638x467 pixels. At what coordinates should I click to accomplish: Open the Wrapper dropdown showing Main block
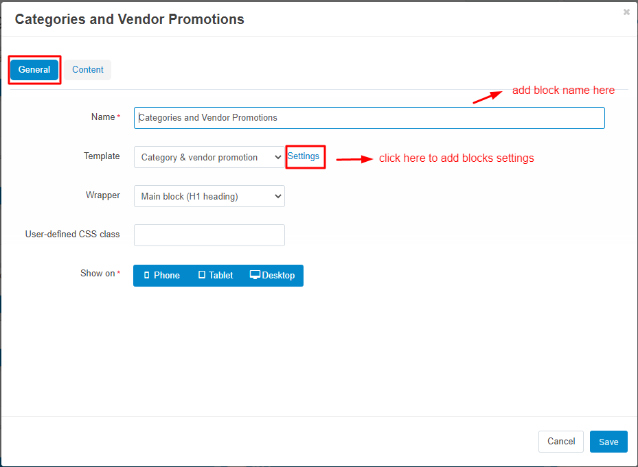click(x=209, y=196)
